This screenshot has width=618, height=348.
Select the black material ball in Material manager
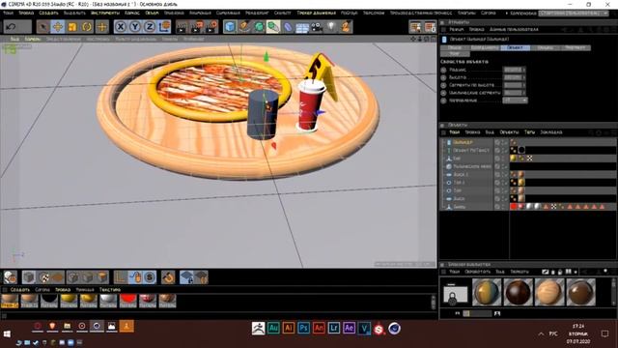[x=49, y=301]
